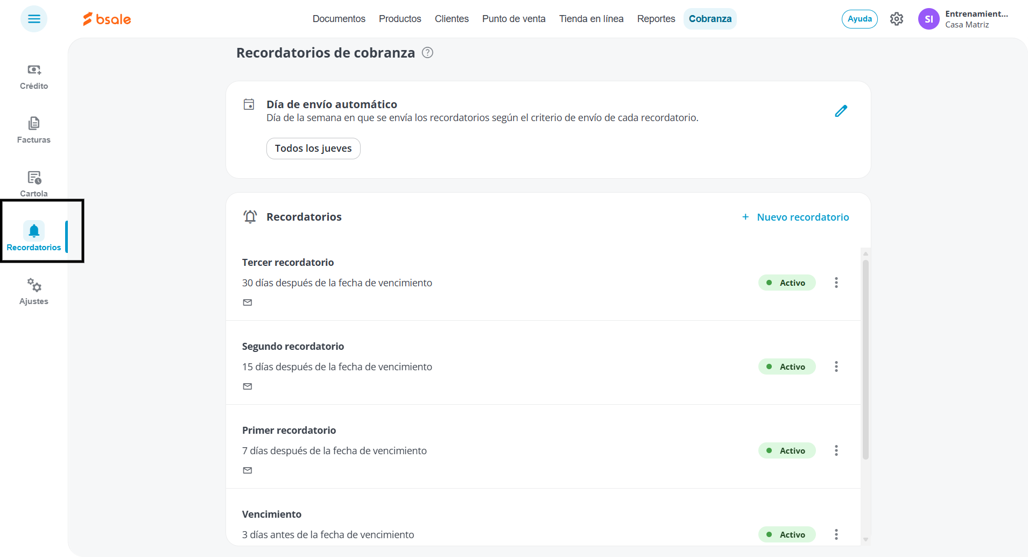Open the Reportes menu

pyautogui.click(x=656, y=19)
